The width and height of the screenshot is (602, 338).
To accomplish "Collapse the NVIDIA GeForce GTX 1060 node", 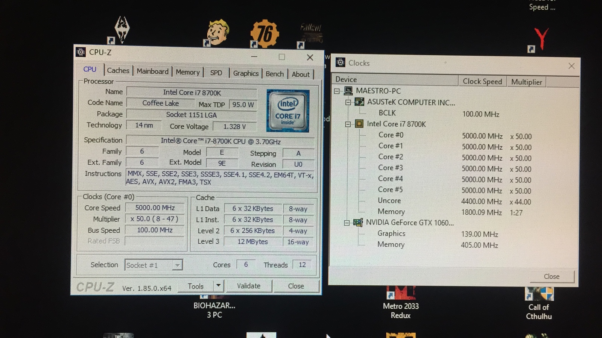I will coord(347,223).
